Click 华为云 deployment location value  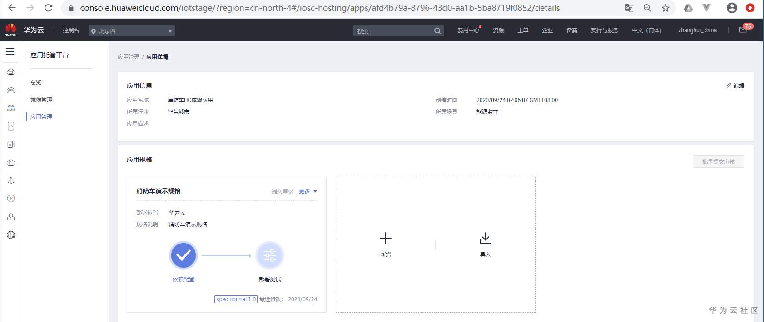177,213
